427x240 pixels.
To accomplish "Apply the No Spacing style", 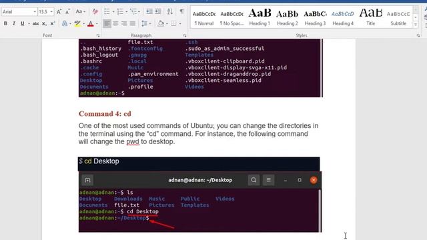I will [x=232, y=18].
